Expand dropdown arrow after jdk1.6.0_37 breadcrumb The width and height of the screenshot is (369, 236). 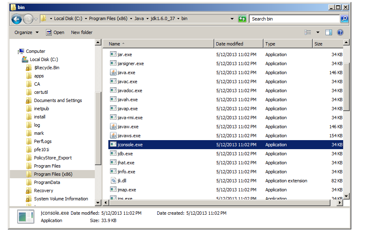click(x=179, y=18)
